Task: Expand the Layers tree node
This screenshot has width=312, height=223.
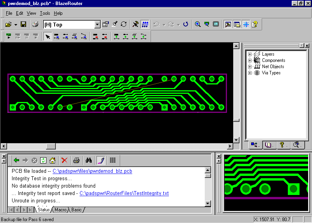Action: coord(250,54)
